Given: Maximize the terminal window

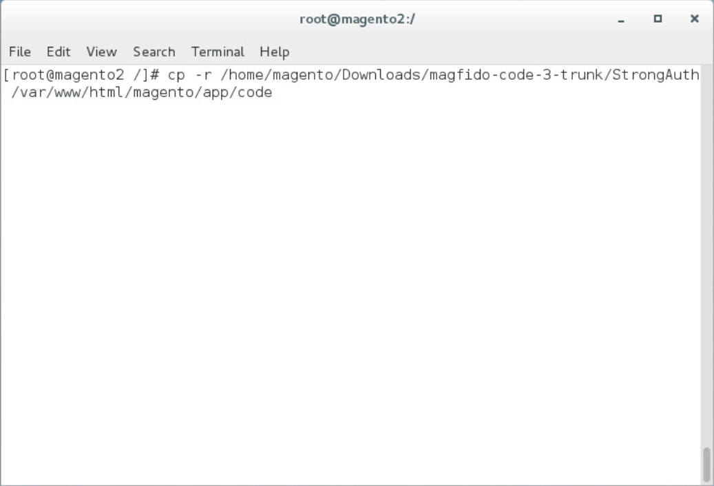Looking at the screenshot, I should [658, 19].
